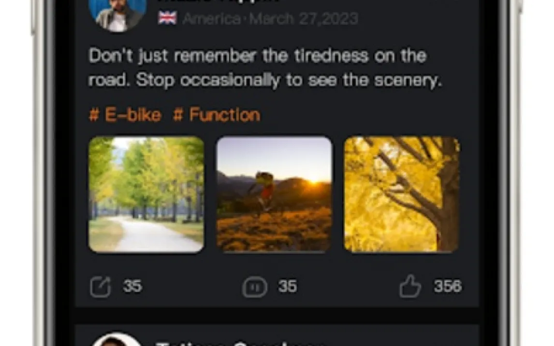
Task: View the yellow autumn tree photo
Action: tap(402, 195)
